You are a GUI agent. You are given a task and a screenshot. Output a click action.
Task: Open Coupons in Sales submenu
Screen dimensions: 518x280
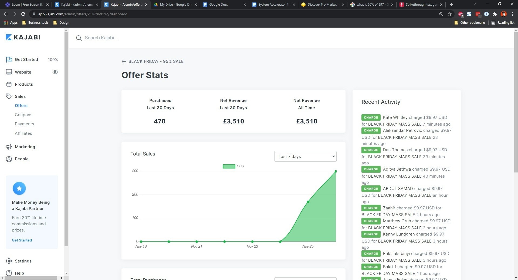pyautogui.click(x=23, y=115)
